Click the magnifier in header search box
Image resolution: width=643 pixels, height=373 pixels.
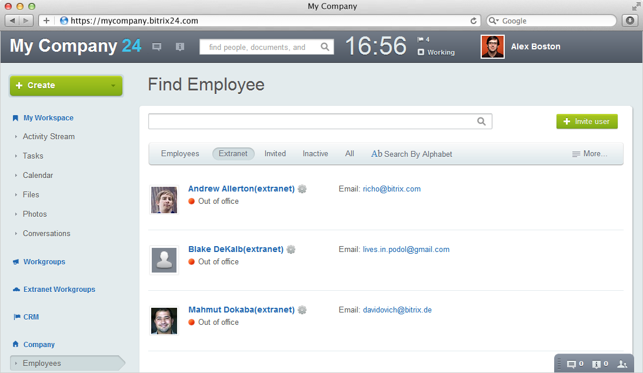[x=325, y=46]
